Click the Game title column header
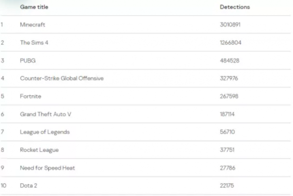 [34, 7]
